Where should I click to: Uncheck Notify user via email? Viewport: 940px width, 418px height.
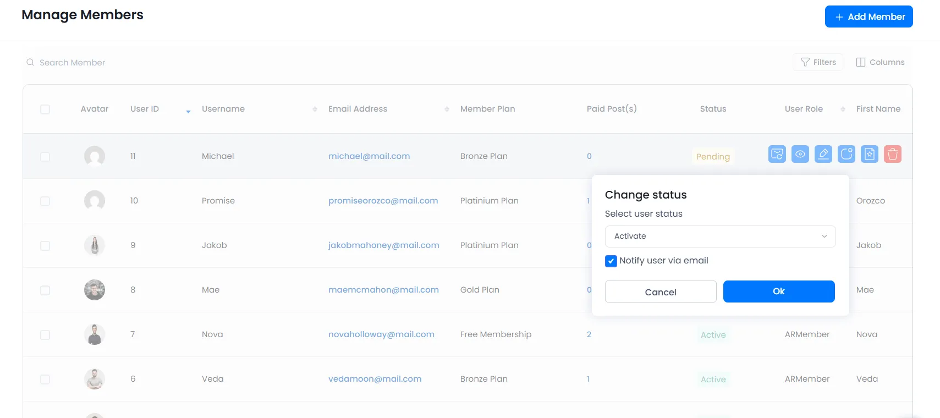click(611, 261)
